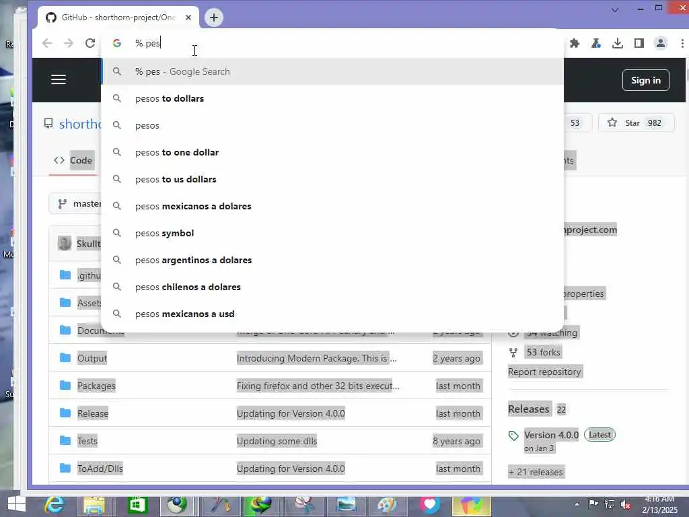
Task: Choose 'pesos mexicanos a dolares' suggestion
Action: 332,206
